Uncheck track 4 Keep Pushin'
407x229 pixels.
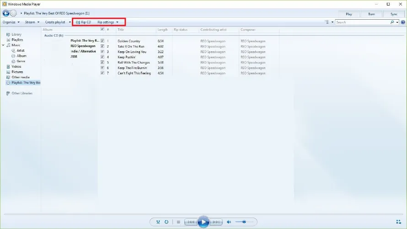point(102,57)
